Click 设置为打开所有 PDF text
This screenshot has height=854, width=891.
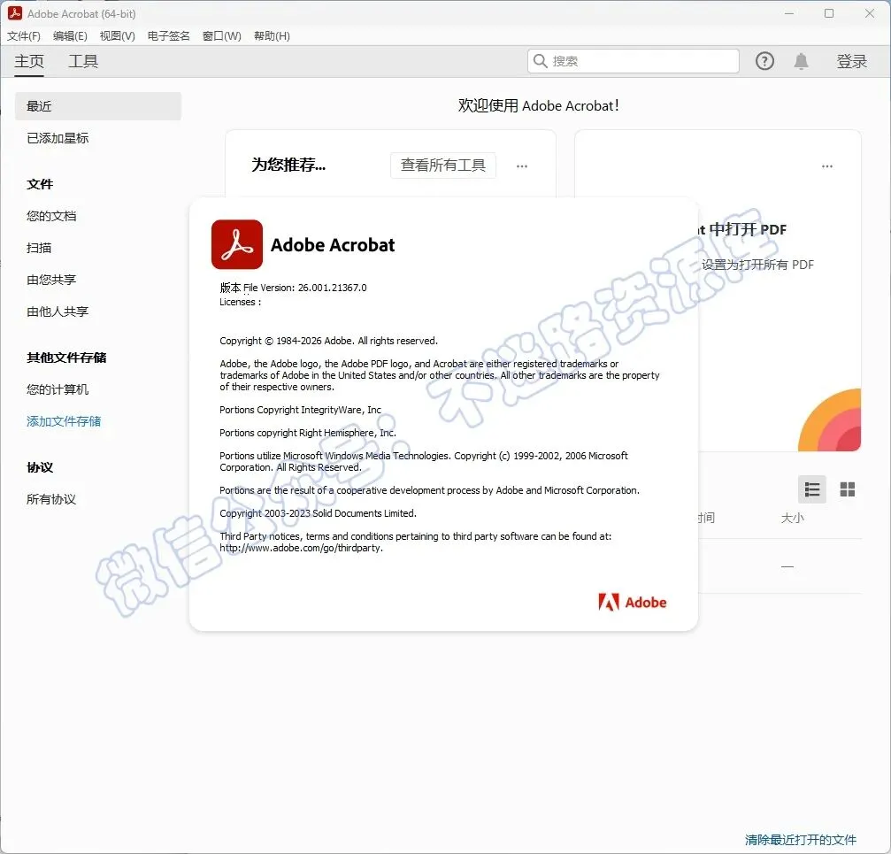point(757,265)
